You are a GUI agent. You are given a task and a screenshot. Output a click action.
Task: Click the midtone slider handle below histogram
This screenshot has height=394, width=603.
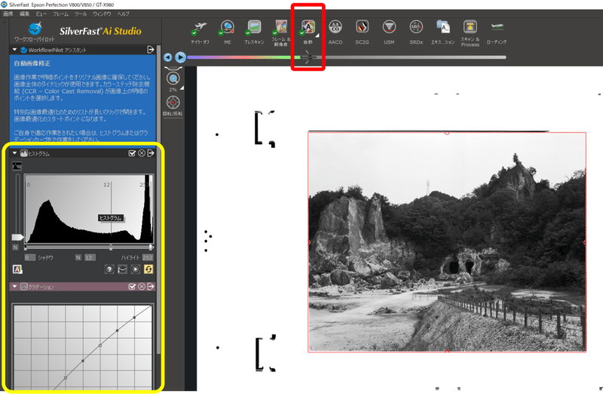(111, 247)
